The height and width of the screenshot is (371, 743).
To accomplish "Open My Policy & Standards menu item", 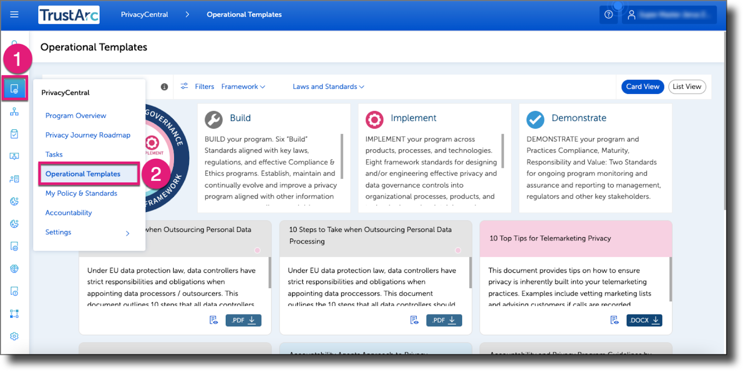I will [81, 193].
